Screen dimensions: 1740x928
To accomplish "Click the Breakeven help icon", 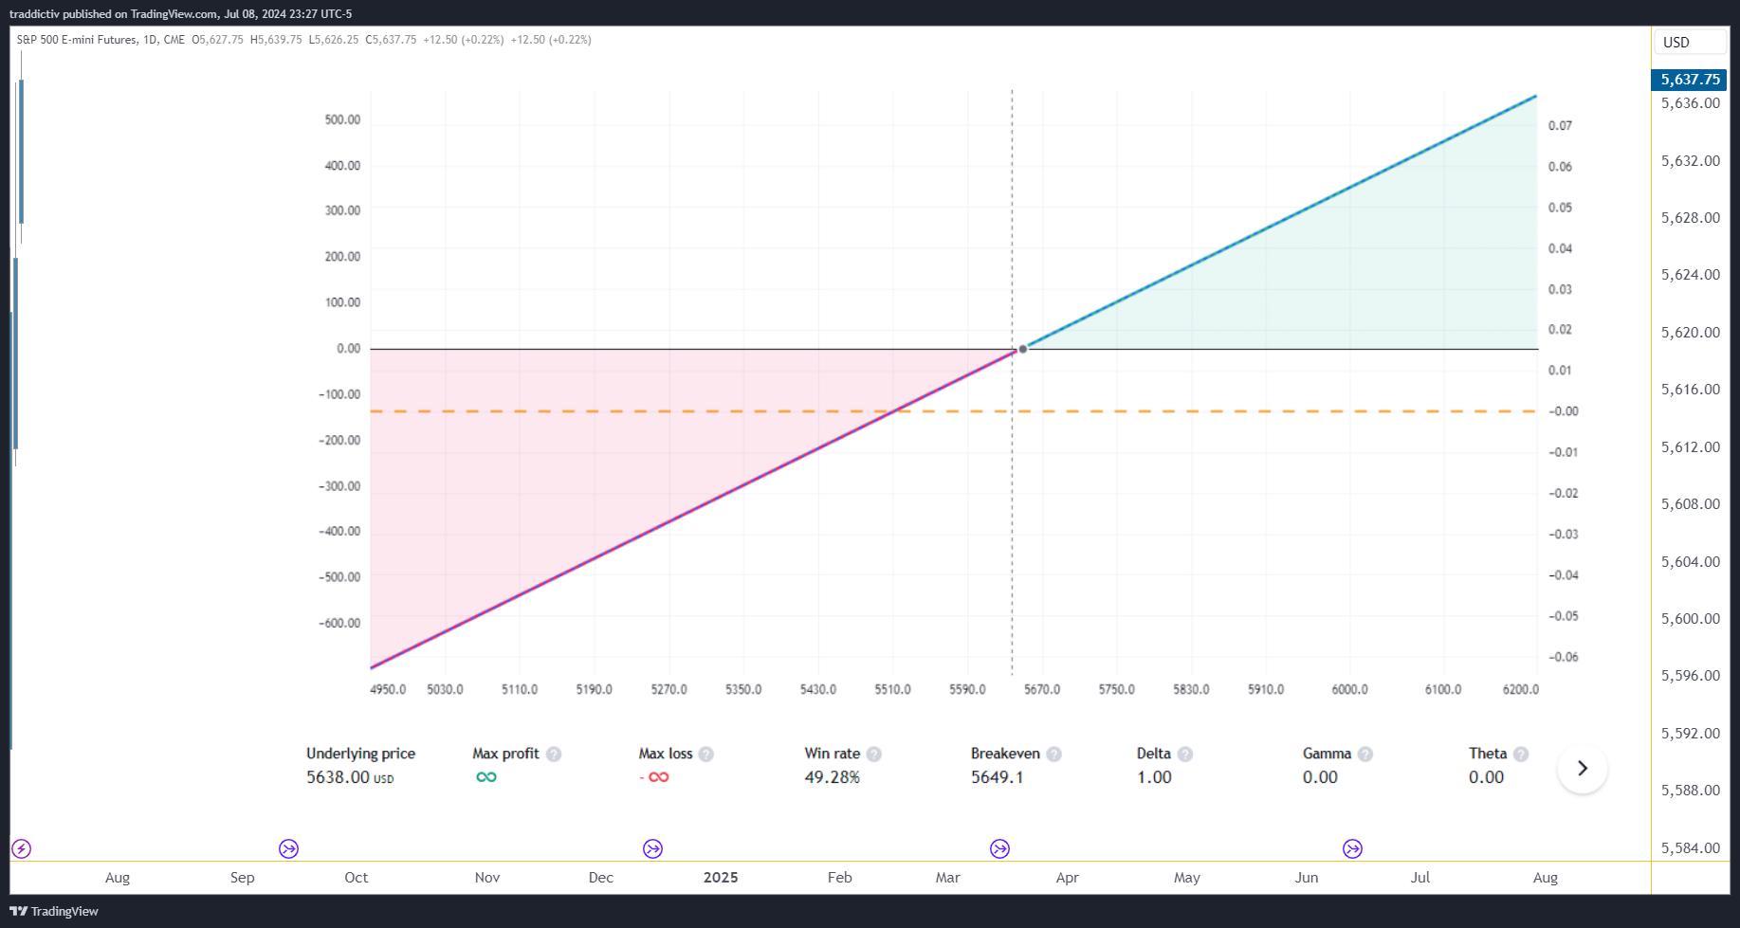I will click(x=1053, y=754).
